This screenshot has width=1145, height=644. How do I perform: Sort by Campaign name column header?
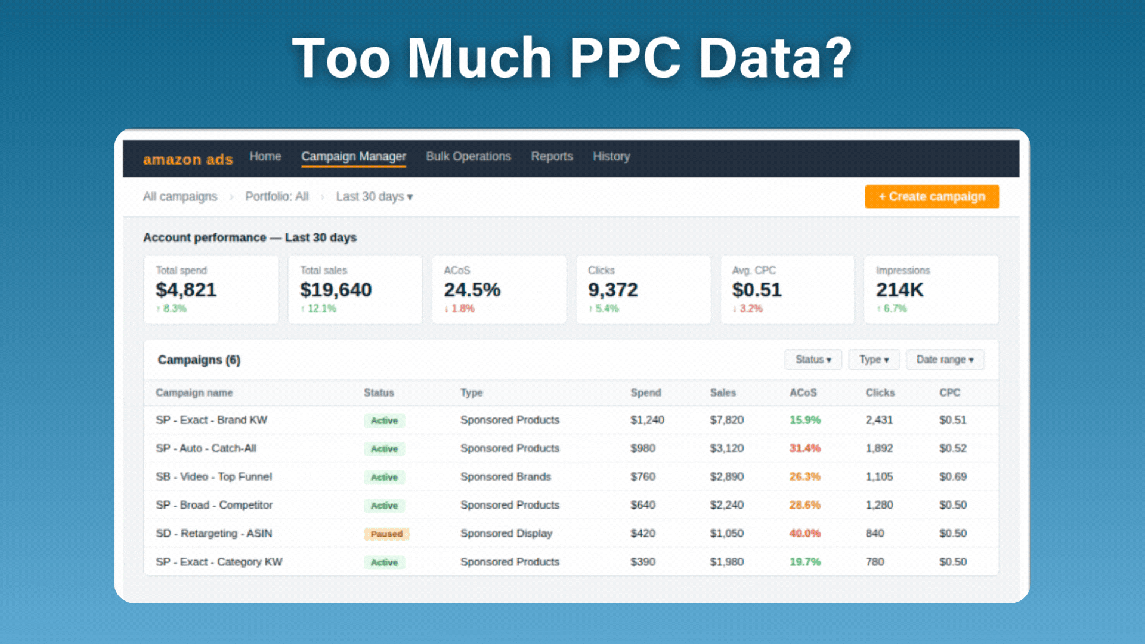point(194,392)
